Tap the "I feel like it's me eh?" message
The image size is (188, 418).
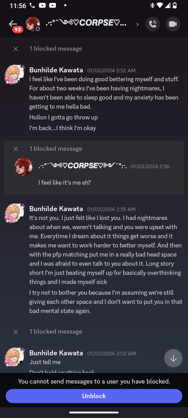coord(64,183)
